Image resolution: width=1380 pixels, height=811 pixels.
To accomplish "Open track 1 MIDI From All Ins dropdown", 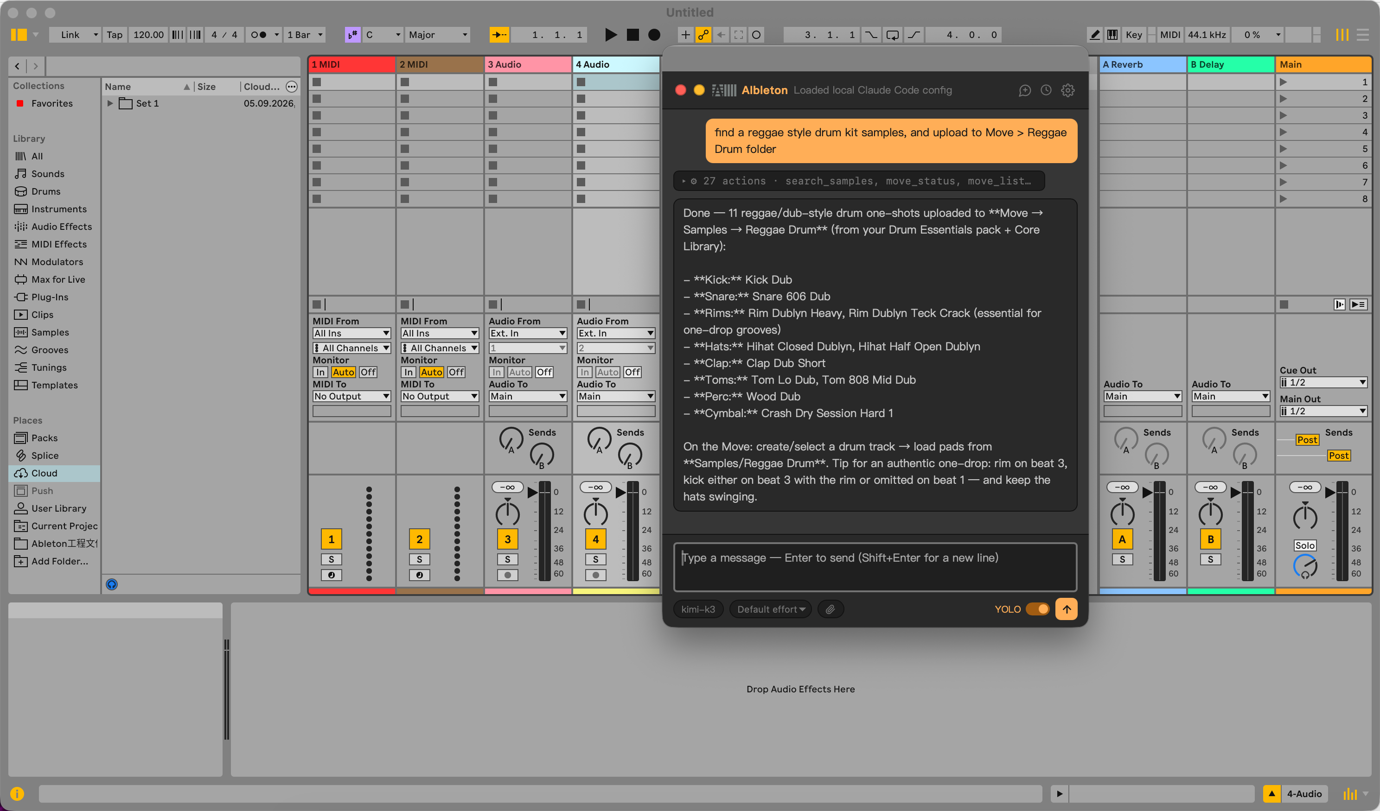I will pos(351,333).
